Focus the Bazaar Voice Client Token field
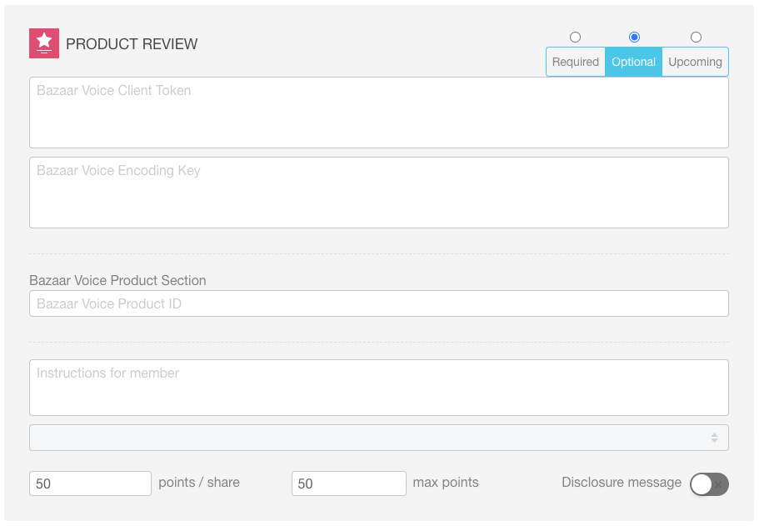This screenshot has width=759, height=526. 379,113
